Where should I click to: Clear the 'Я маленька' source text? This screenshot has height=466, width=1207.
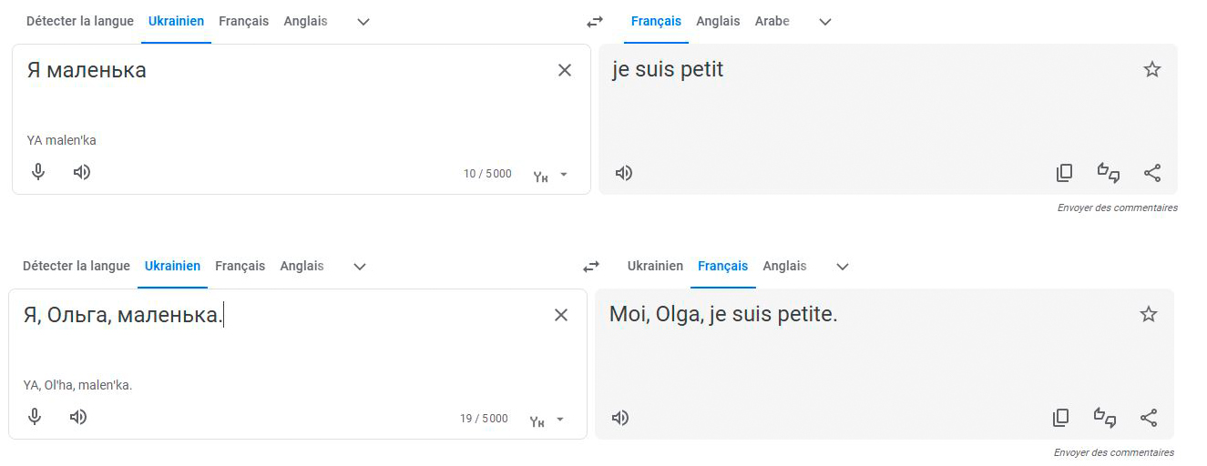click(x=565, y=70)
